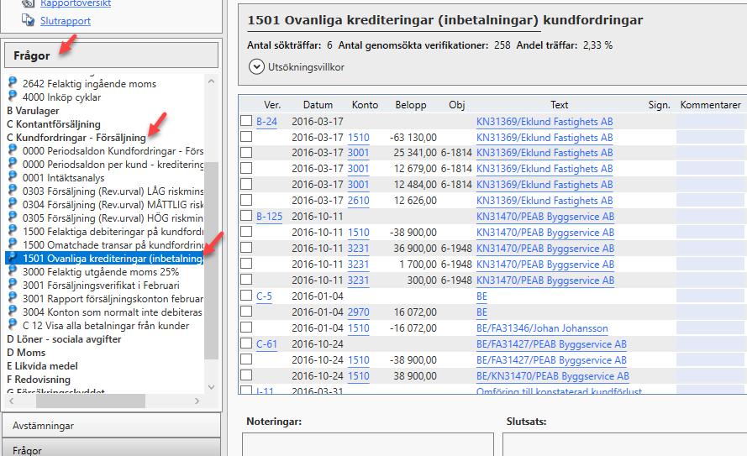Sort by the Konto column header

(365, 105)
